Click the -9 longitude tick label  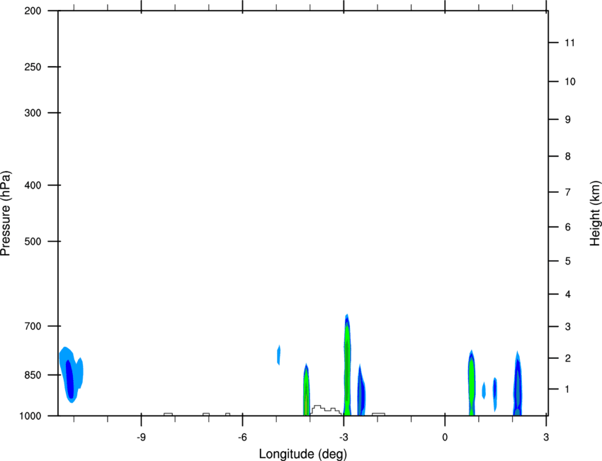pos(141,438)
